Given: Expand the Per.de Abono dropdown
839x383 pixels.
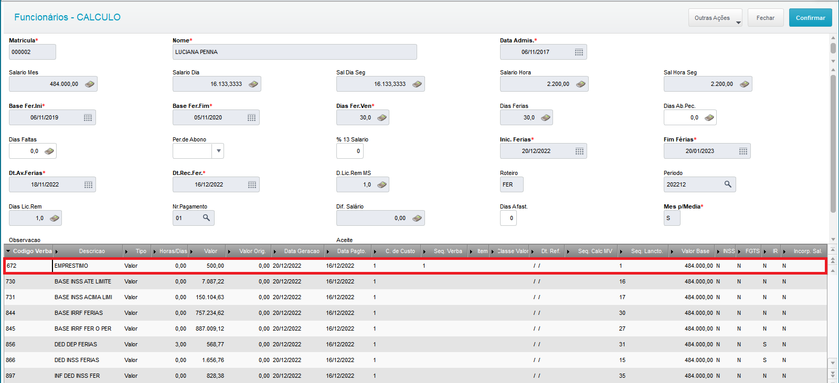Looking at the screenshot, I should 218,151.
